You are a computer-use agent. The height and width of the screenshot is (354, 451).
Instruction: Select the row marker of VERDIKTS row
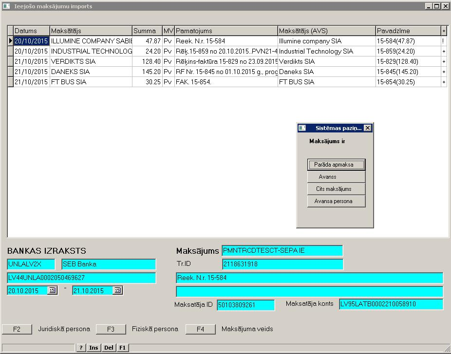[x=10, y=61]
